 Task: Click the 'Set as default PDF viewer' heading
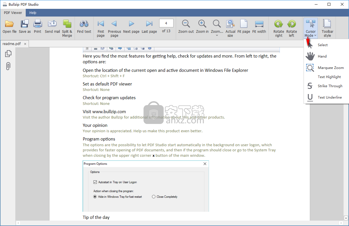click(x=107, y=84)
